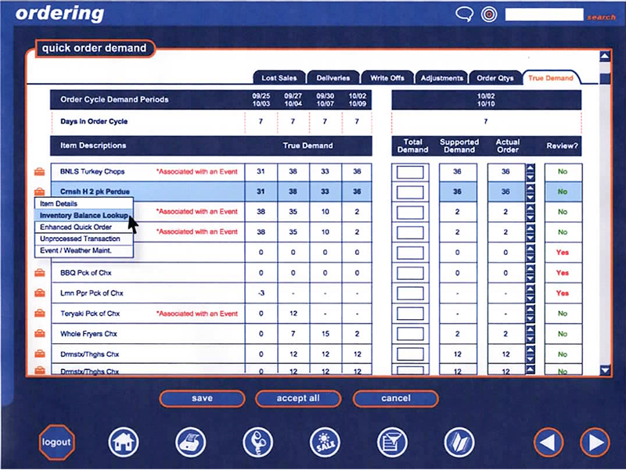Viewport: 626px width, 470px height.
Task: Click the -3 value for Lmn Ppr Pck
Action: pyautogui.click(x=261, y=293)
